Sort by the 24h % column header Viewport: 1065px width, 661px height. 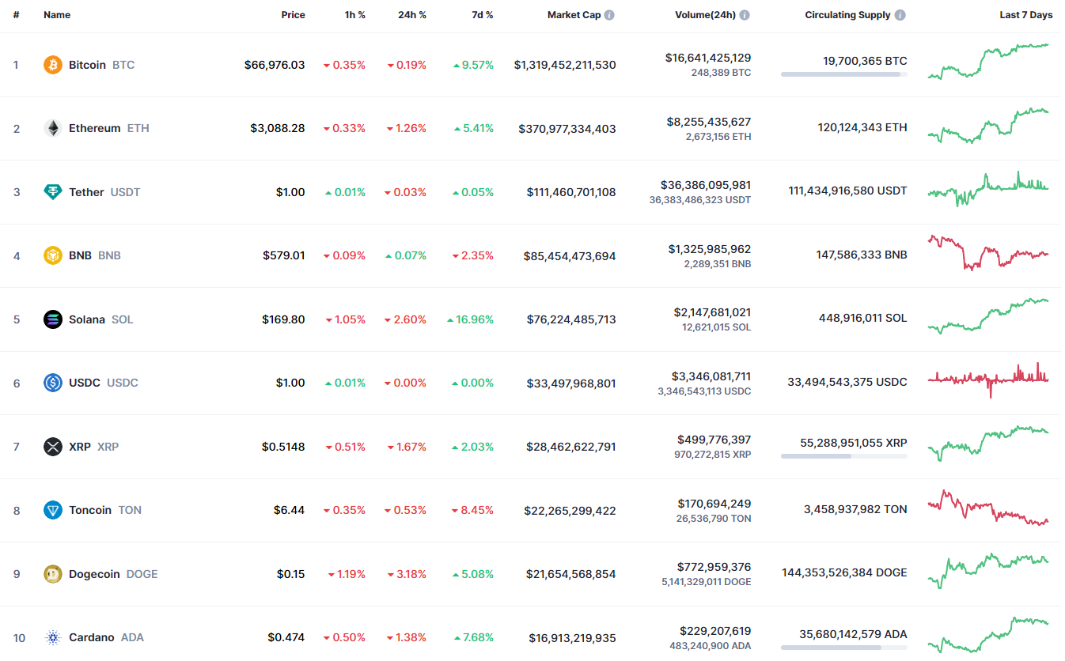click(411, 15)
